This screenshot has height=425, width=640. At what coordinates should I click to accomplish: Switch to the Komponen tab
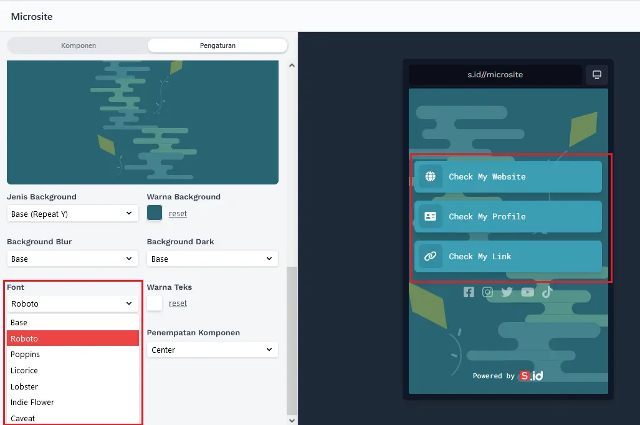click(x=79, y=45)
